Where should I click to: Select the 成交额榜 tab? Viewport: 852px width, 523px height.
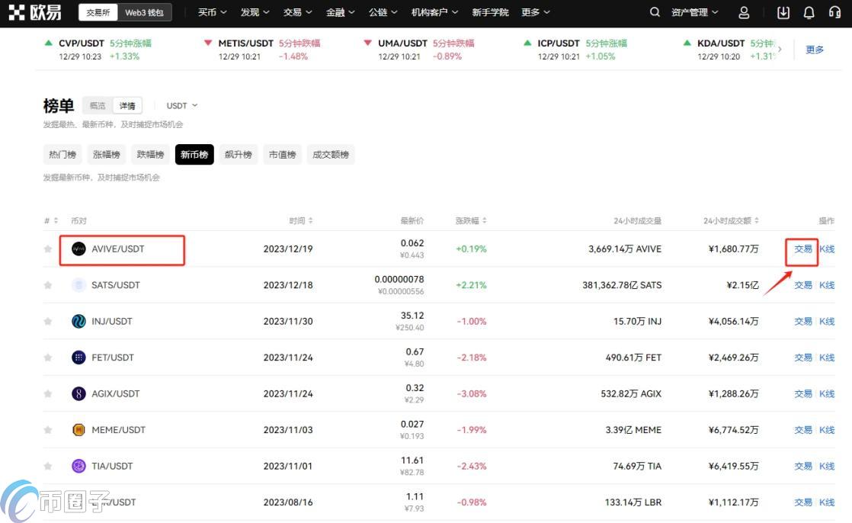(331, 155)
